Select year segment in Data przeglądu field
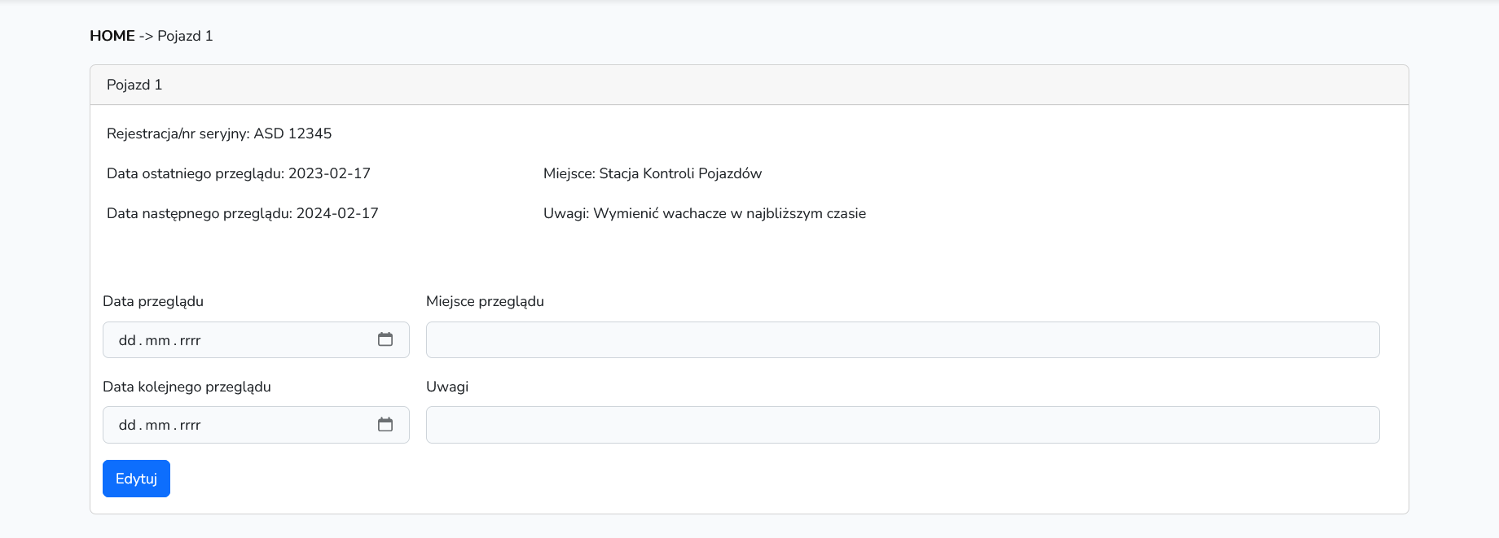The image size is (1499, 538). (x=190, y=340)
